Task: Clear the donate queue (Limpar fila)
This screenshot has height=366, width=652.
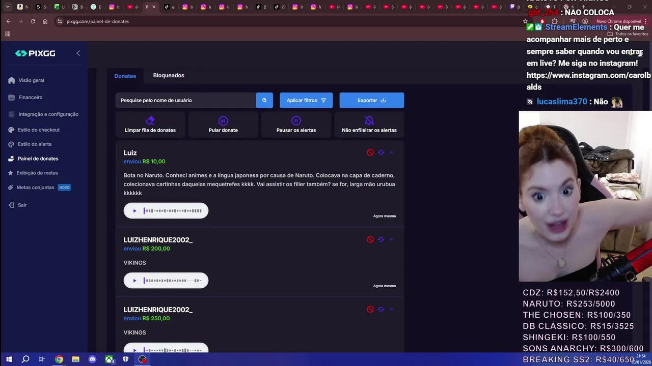Action: (x=150, y=125)
